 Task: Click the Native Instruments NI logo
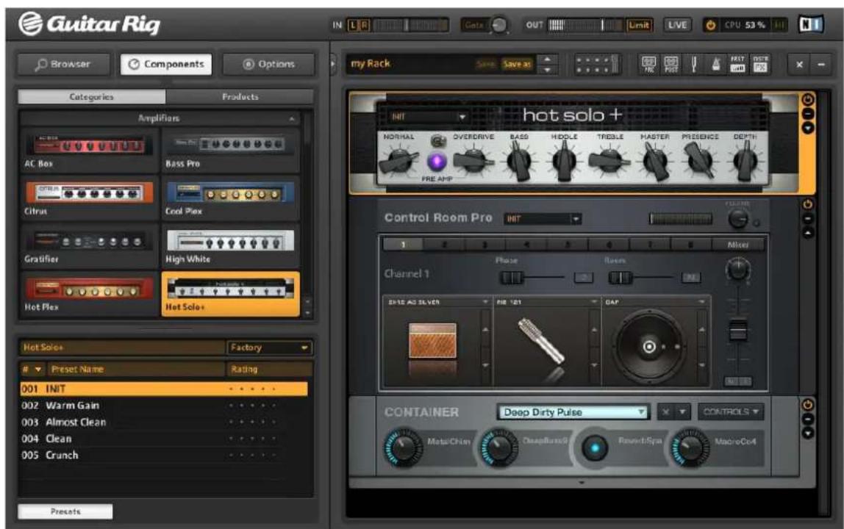(811, 25)
